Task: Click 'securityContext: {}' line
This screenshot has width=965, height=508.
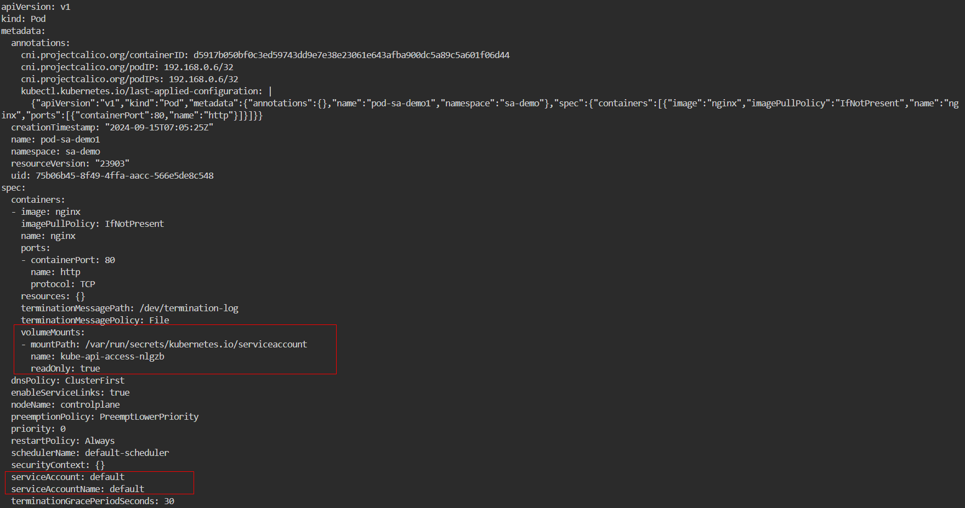Action: click(x=58, y=465)
